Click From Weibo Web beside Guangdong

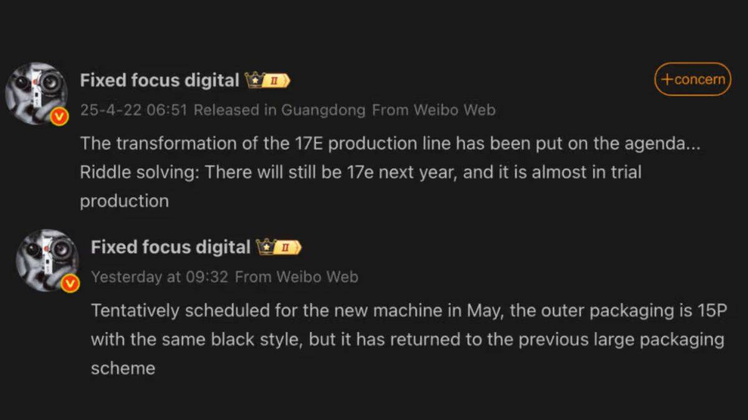click(x=434, y=110)
